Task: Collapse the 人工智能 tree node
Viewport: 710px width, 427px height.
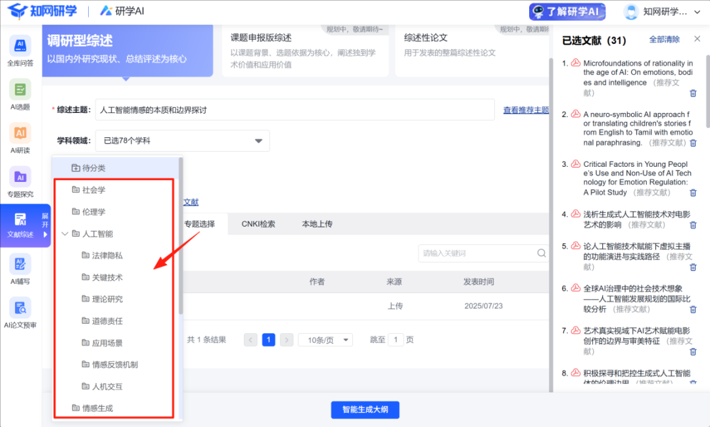Action: pos(65,234)
